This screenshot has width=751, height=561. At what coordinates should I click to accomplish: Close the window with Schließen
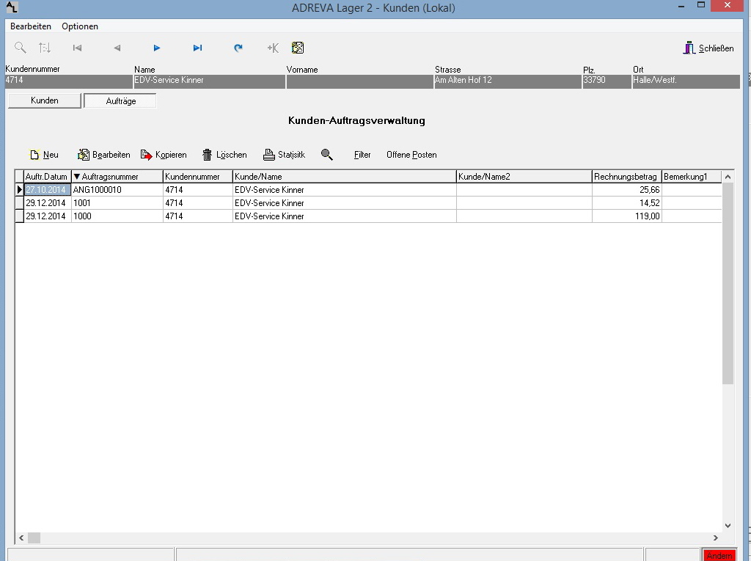click(708, 48)
